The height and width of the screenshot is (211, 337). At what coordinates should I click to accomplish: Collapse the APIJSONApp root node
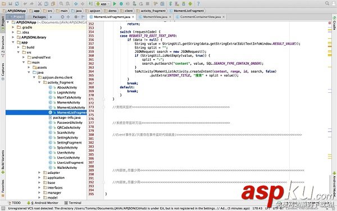(8, 22)
